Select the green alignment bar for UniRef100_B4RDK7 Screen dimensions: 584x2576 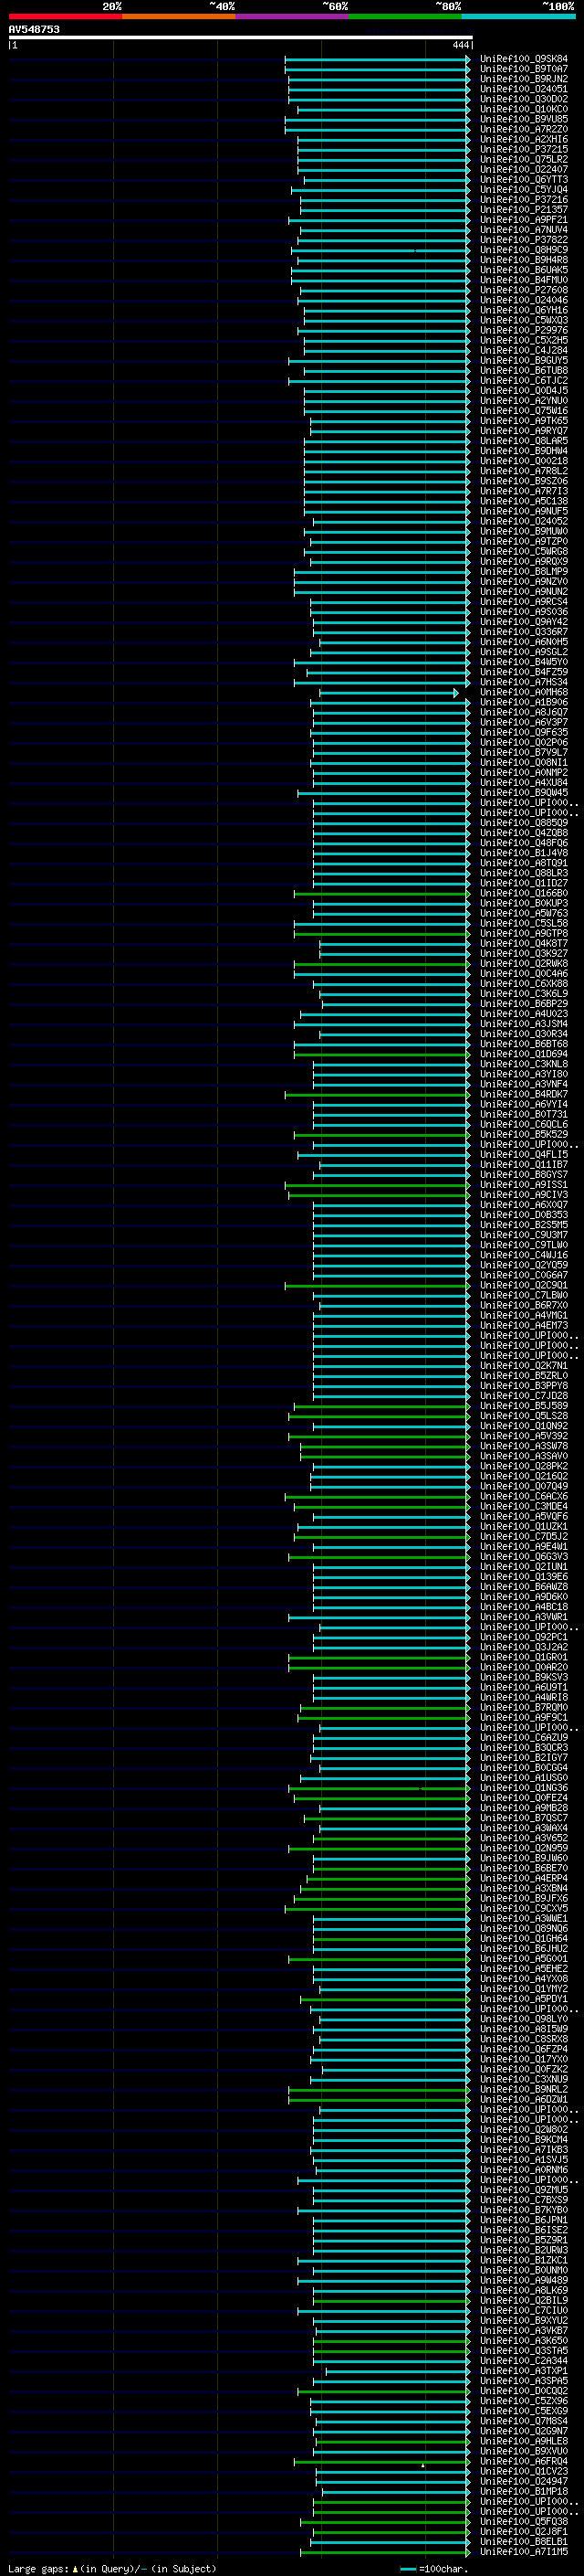pos(378,1095)
